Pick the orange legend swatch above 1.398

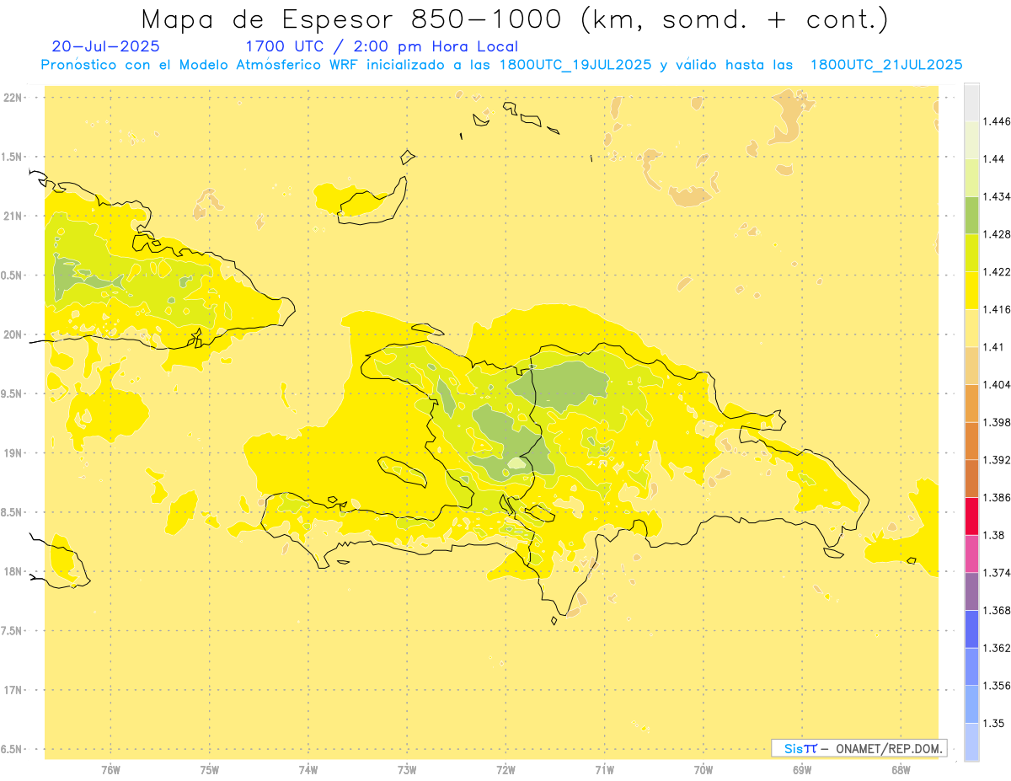pos(971,403)
